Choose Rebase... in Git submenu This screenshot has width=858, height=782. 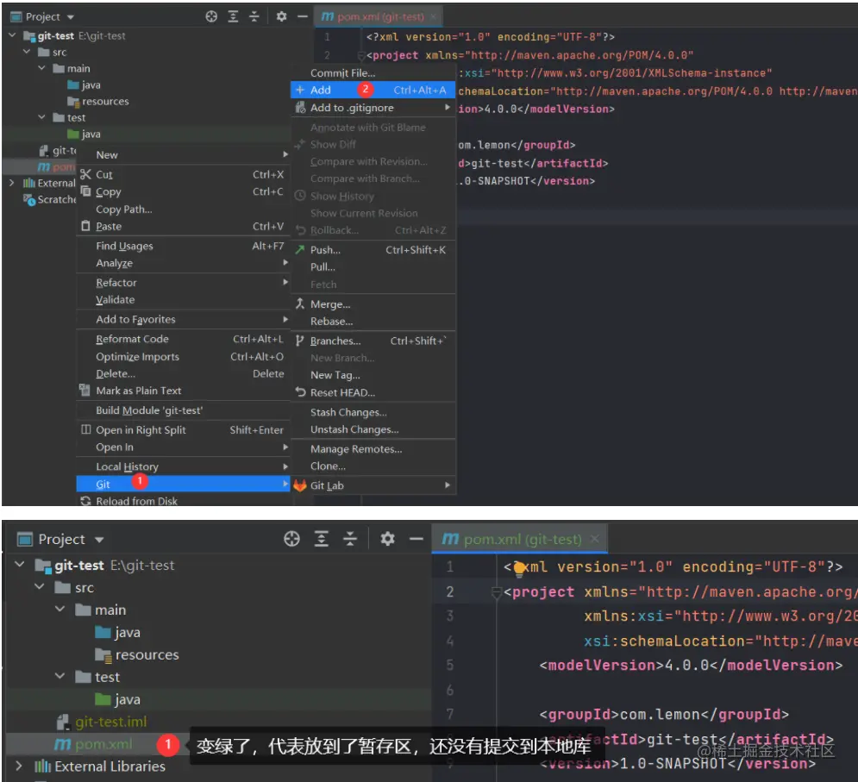[x=373, y=322]
